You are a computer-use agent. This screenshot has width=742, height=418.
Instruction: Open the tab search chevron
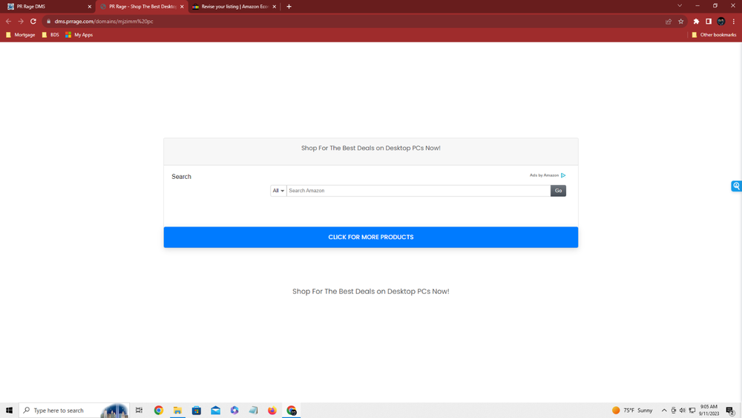680,6
